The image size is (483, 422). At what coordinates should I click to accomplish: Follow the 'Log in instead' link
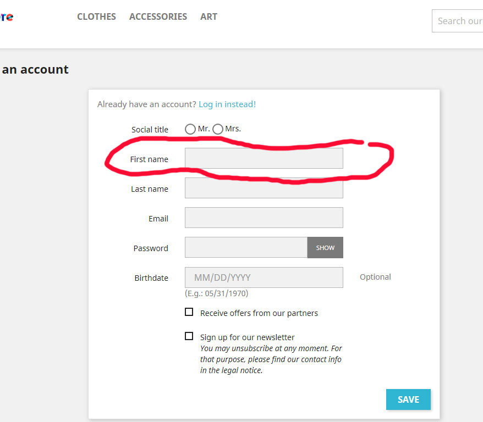(x=226, y=104)
